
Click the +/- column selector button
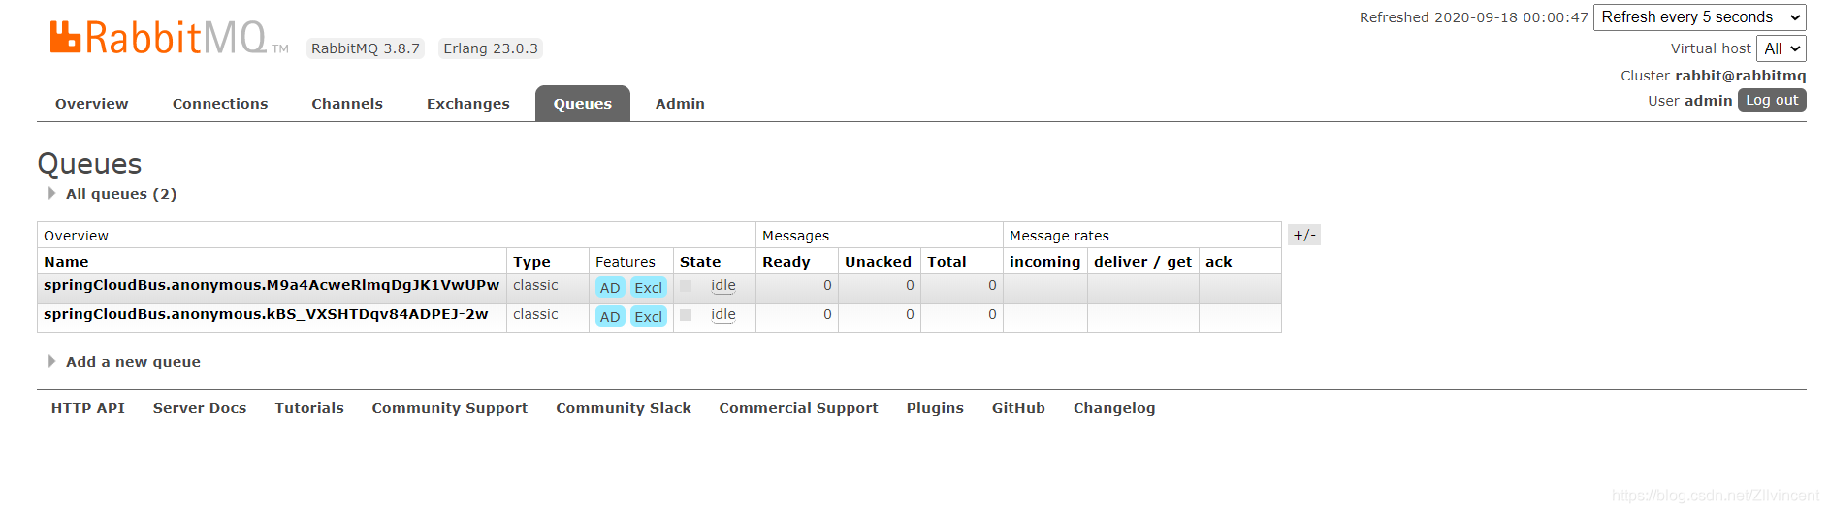click(1304, 235)
